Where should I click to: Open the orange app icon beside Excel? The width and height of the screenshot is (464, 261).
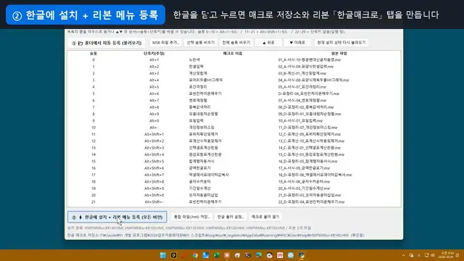coord(227,255)
